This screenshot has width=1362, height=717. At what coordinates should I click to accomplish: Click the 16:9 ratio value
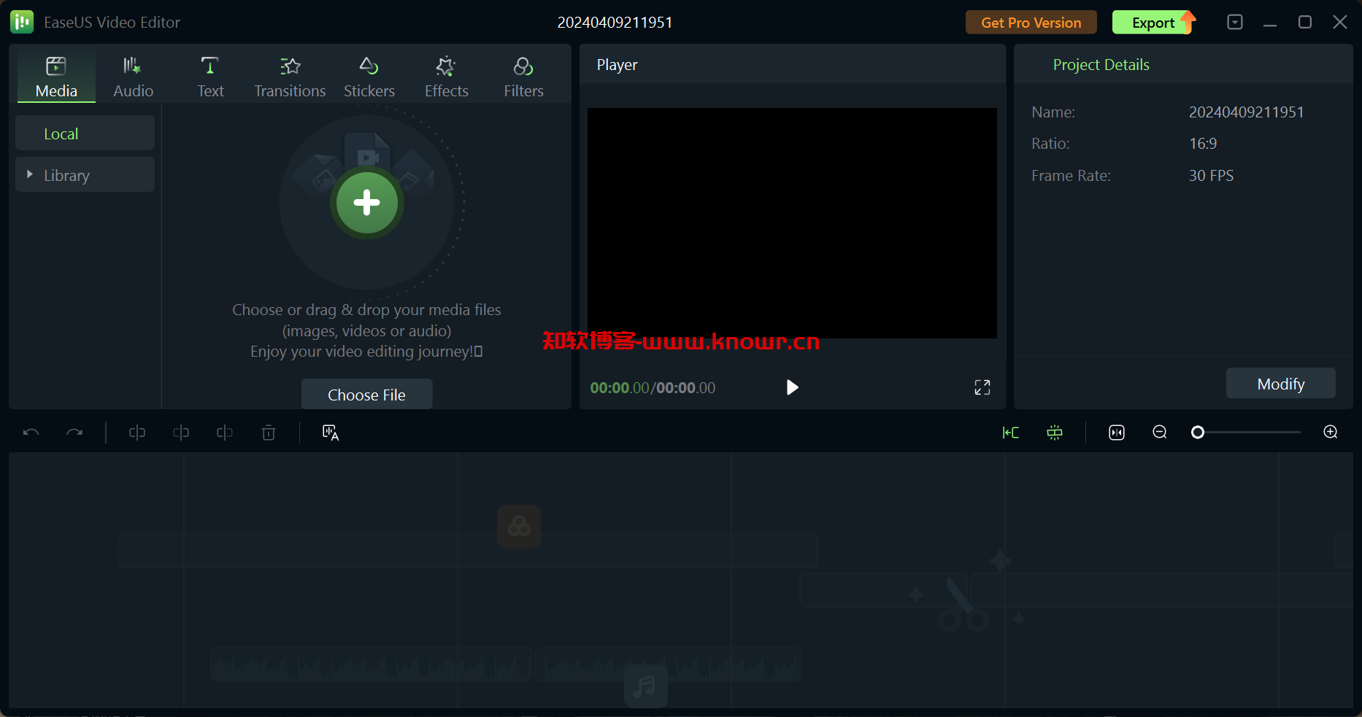[x=1203, y=144]
